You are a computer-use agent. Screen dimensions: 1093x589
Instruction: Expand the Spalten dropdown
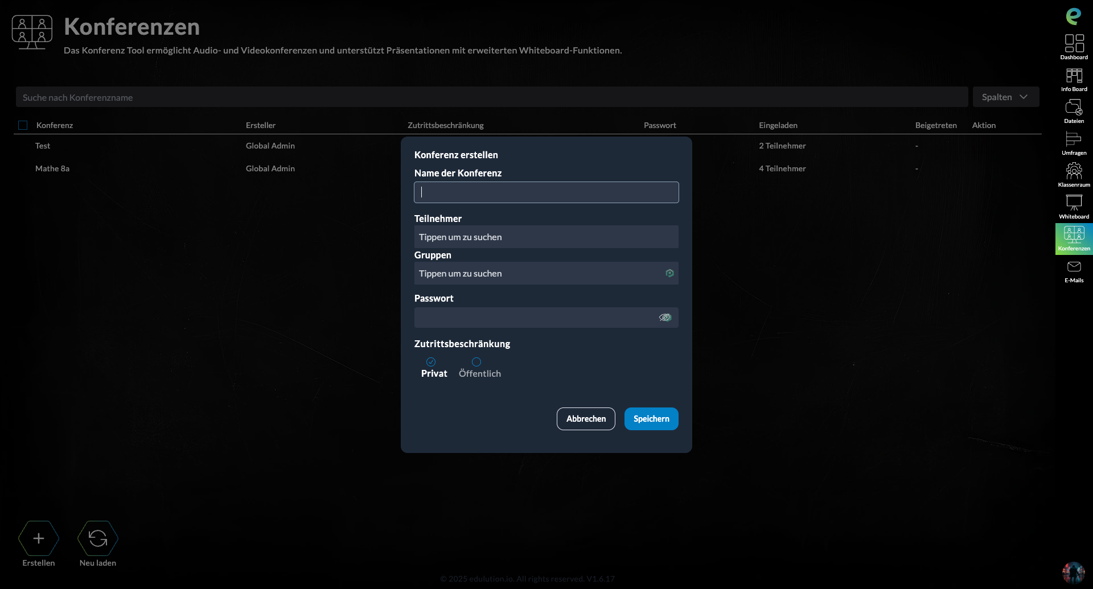coord(1005,97)
